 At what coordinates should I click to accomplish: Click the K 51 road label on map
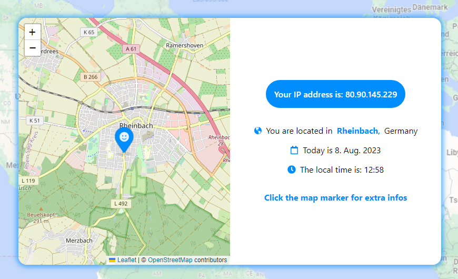point(34,121)
